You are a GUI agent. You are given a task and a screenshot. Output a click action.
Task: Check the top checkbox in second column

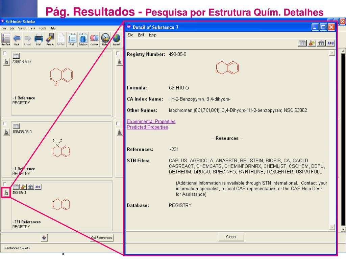point(118,54)
